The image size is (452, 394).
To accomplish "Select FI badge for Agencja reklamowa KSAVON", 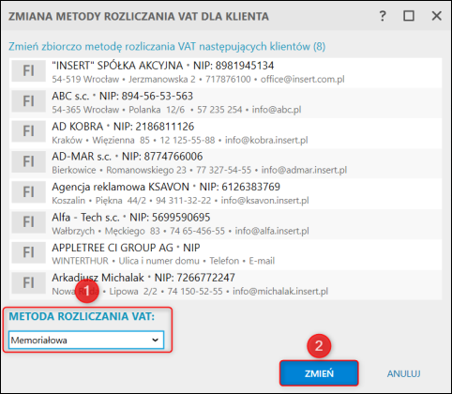I will [x=28, y=192].
